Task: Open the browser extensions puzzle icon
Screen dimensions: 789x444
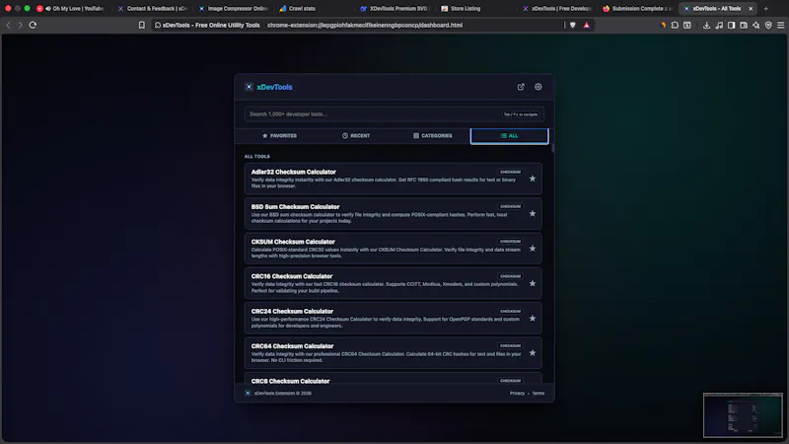Action: (675, 26)
